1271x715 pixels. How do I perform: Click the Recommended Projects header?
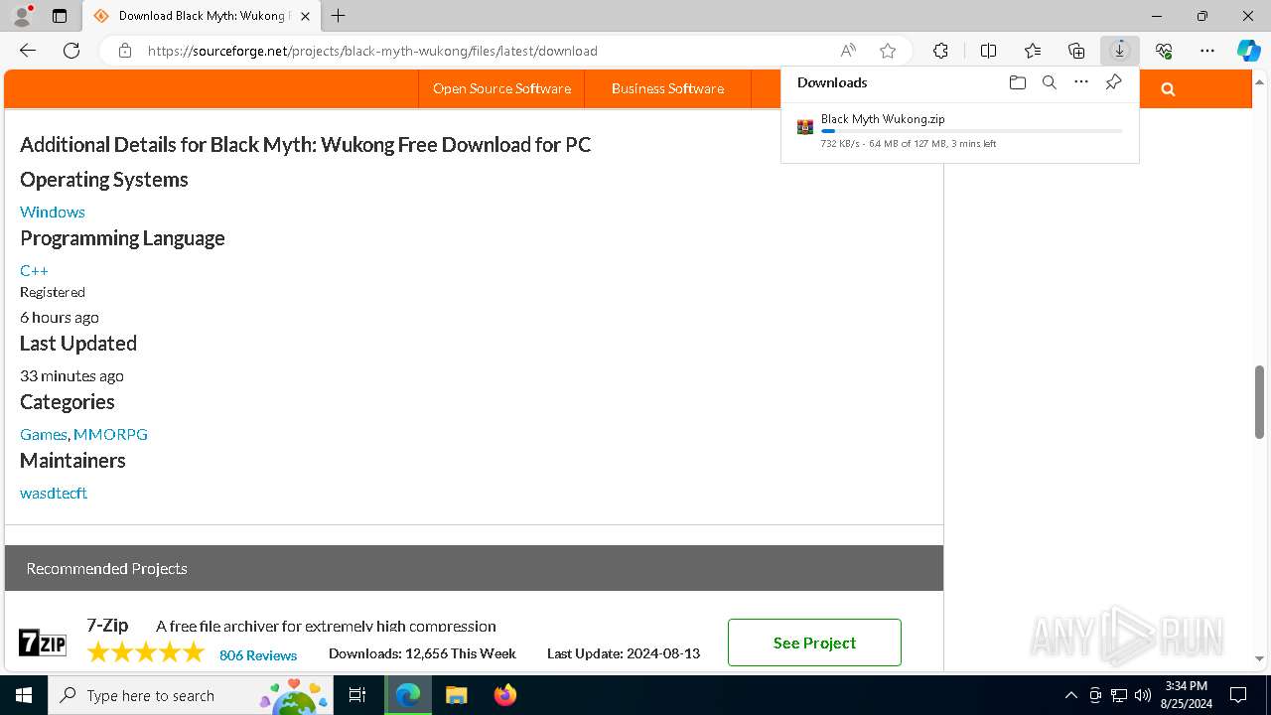(474, 568)
